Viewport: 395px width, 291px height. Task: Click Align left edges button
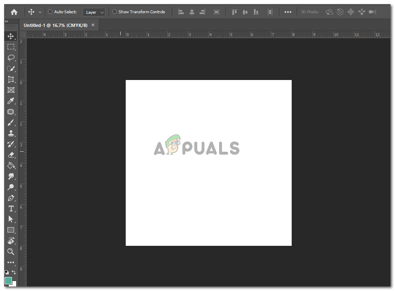181,12
